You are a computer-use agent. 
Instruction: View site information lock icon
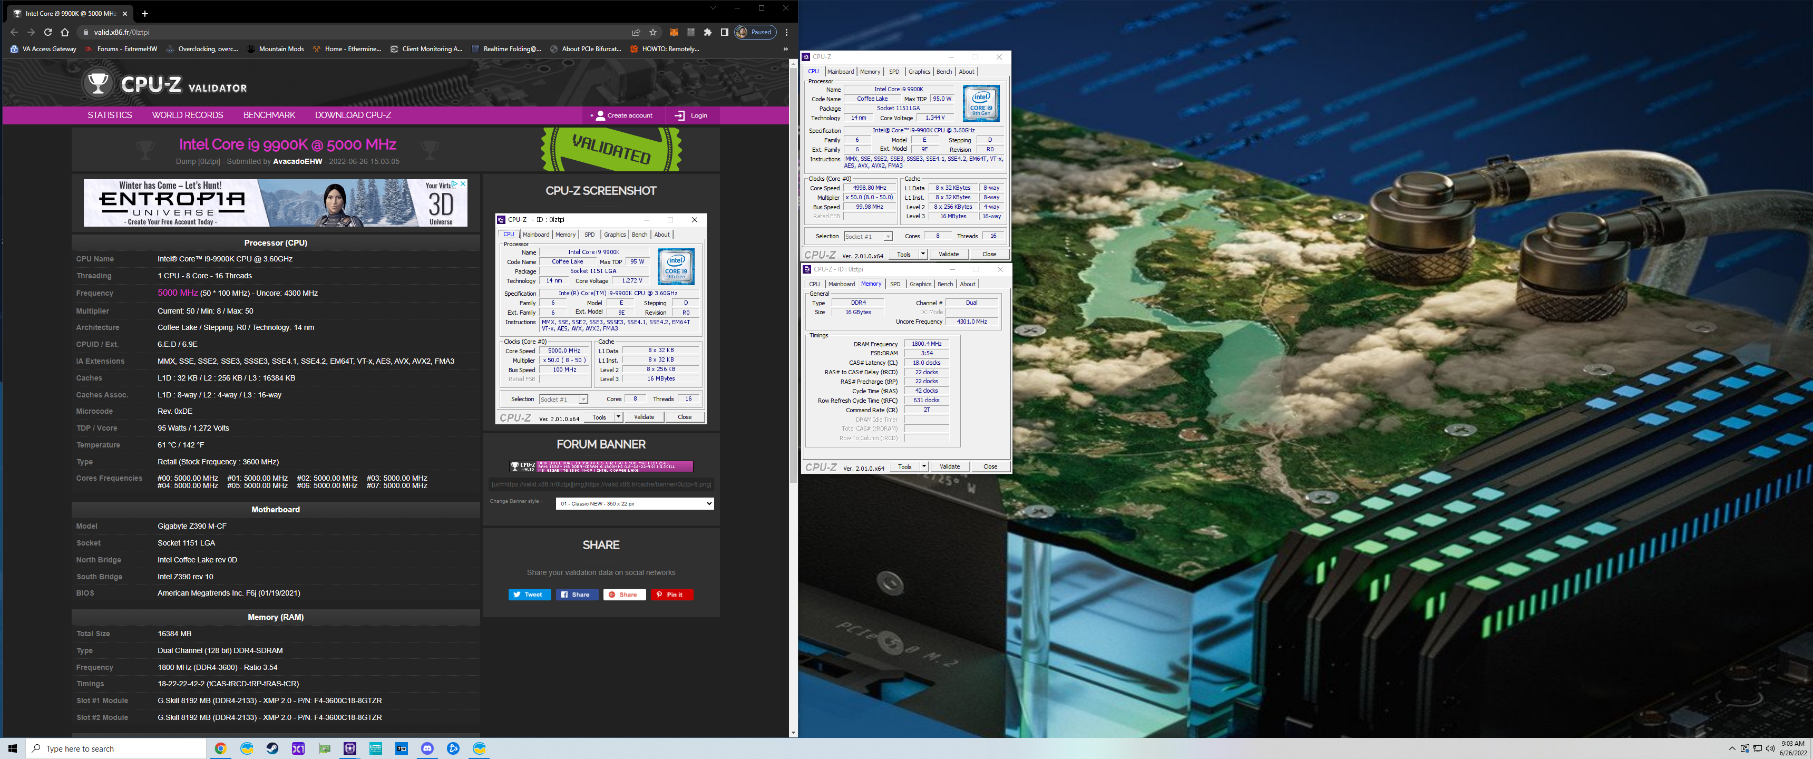pyautogui.click(x=86, y=32)
